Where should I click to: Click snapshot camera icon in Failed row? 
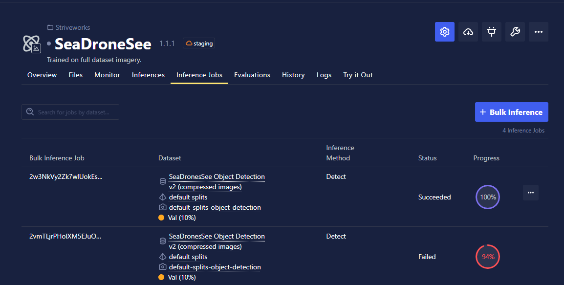[163, 267]
